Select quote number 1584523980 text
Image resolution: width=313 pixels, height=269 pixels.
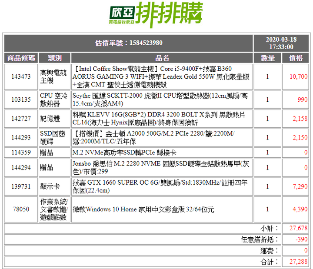coord(146,43)
